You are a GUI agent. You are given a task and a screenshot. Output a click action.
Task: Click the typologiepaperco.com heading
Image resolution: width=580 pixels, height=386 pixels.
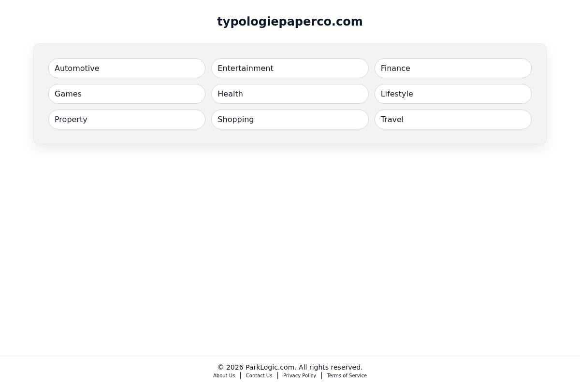(290, 22)
